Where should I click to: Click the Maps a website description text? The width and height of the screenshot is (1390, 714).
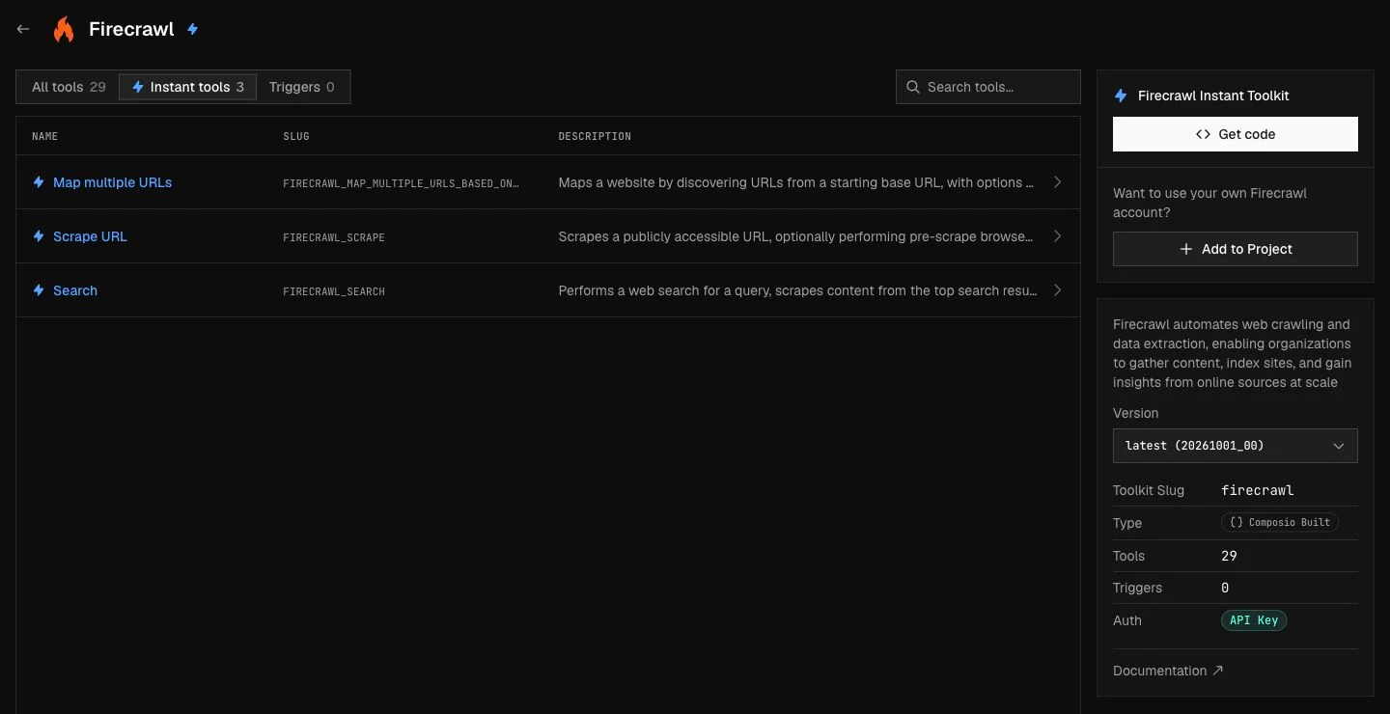click(796, 182)
